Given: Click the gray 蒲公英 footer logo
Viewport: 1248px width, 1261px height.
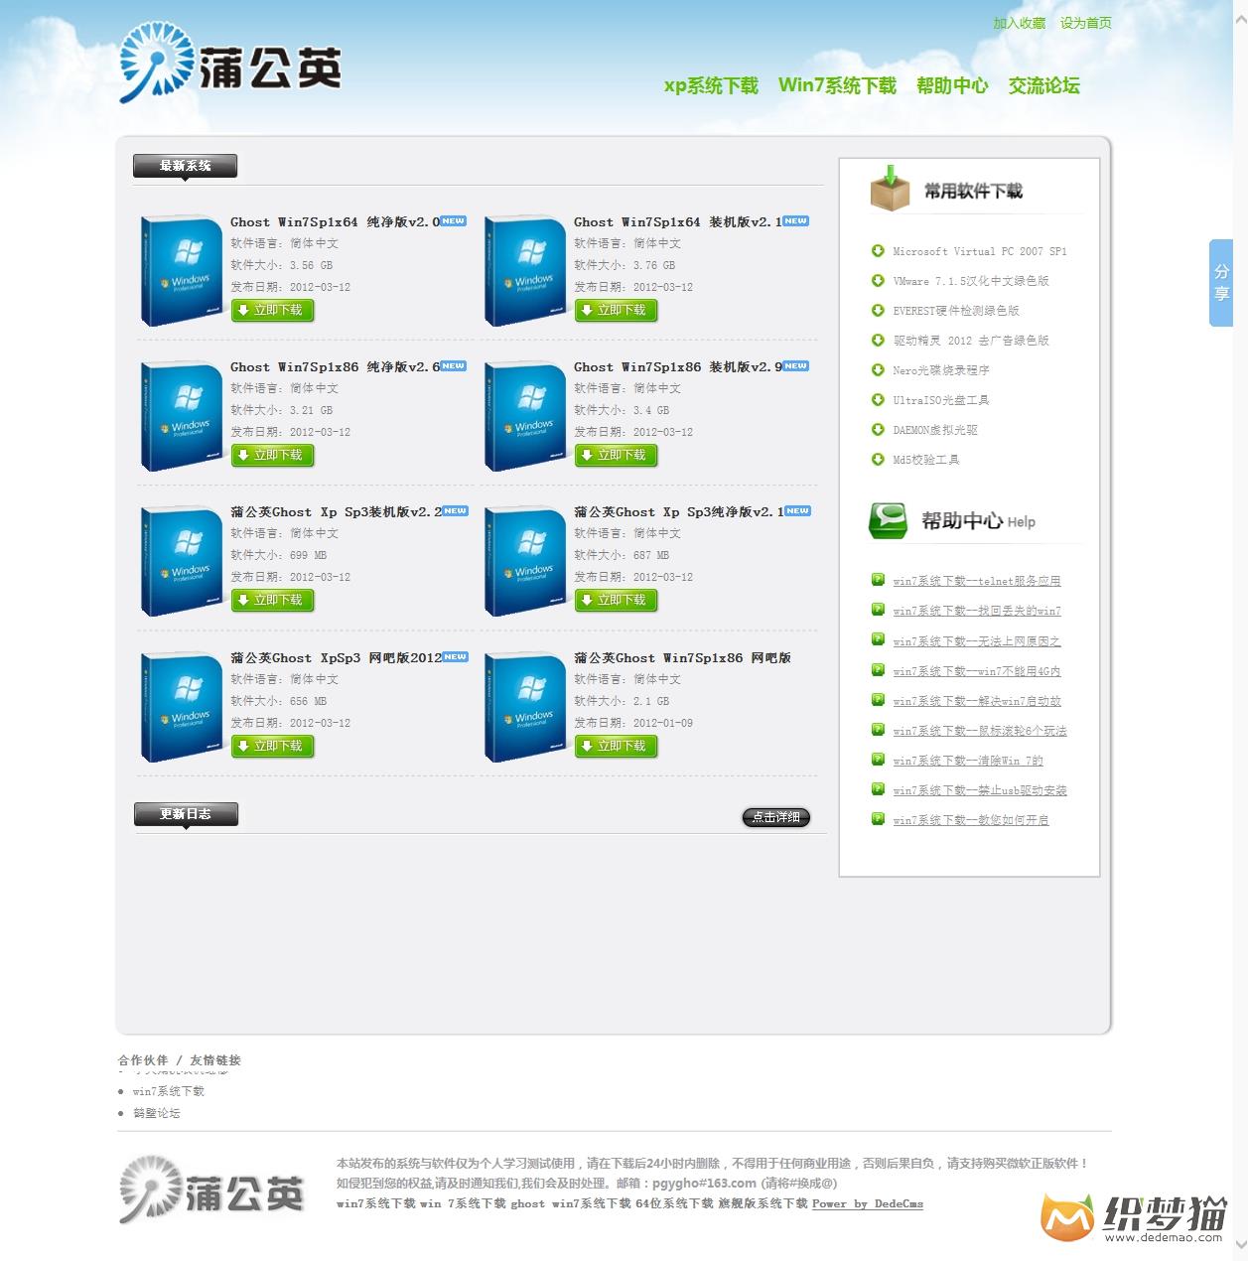Looking at the screenshot, I should click(211, 1190).
